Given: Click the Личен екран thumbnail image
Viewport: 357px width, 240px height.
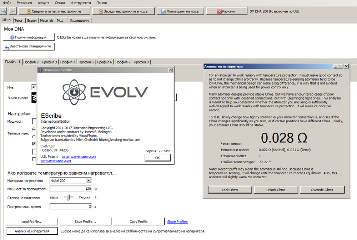Looking at the screenshot, I should [x=34, y=98].
